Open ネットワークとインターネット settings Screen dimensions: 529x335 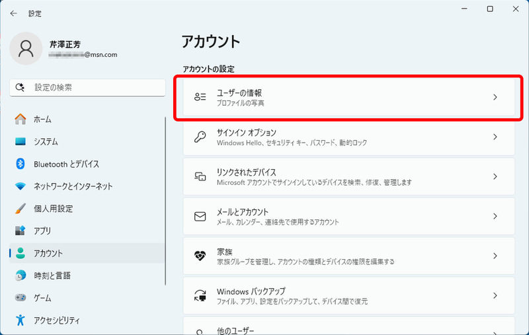tap(87, 186)
